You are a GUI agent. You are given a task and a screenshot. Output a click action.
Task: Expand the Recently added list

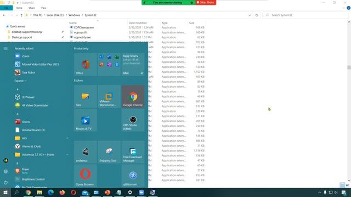(x=20, y=81)
